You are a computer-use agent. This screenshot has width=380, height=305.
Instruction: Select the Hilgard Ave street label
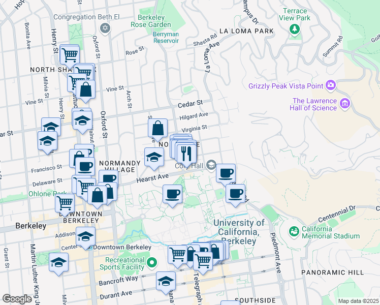(194, 116)
